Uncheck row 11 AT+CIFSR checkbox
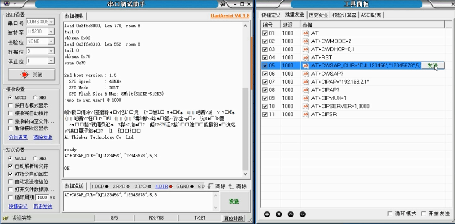Viewport: 455px width, 224px height. point(265,114)
